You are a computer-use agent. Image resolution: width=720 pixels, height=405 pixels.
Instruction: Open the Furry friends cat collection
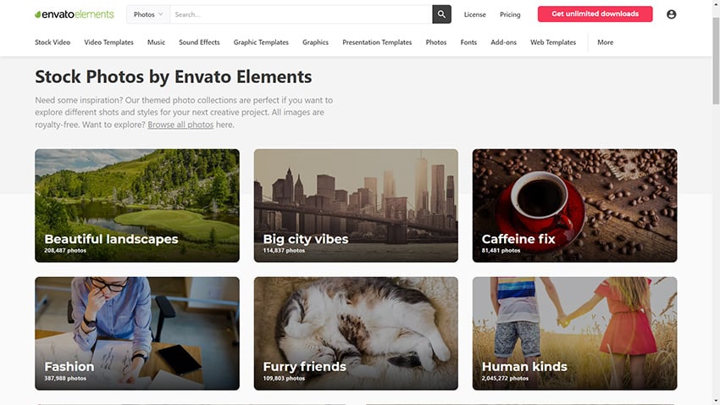point(356,333)
